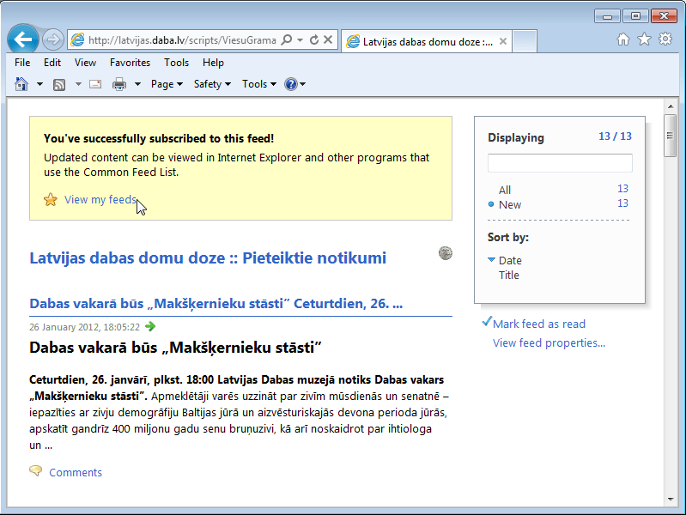Click the Read mail envelope icon
This screenshot has width=686, height=515.
tap(95, 83)
